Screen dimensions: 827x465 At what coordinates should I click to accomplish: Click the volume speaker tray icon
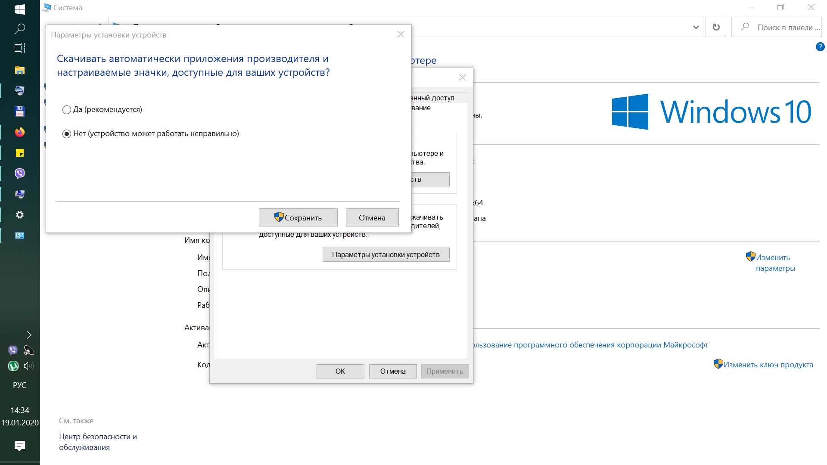[28, 366]
